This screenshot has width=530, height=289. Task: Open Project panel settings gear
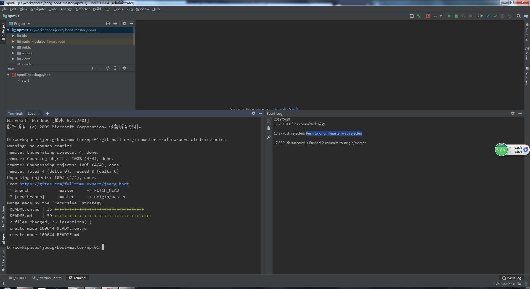(x=124, y=23)
